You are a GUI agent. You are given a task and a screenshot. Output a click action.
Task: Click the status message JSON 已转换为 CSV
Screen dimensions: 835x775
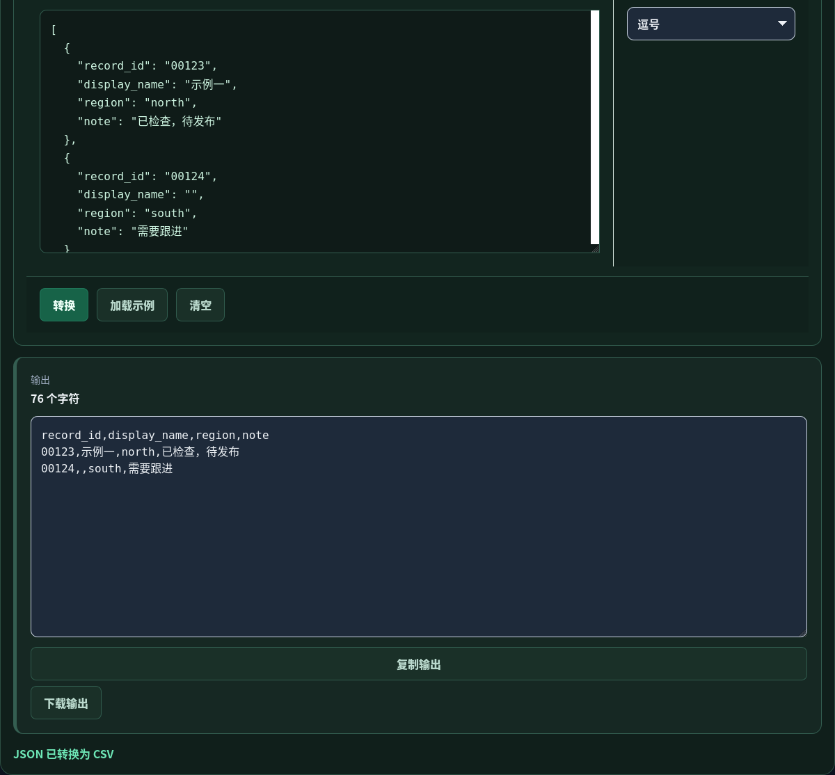tap(63, 754)
